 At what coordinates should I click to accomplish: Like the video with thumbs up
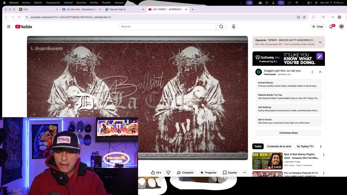click(x=156, y=173)
